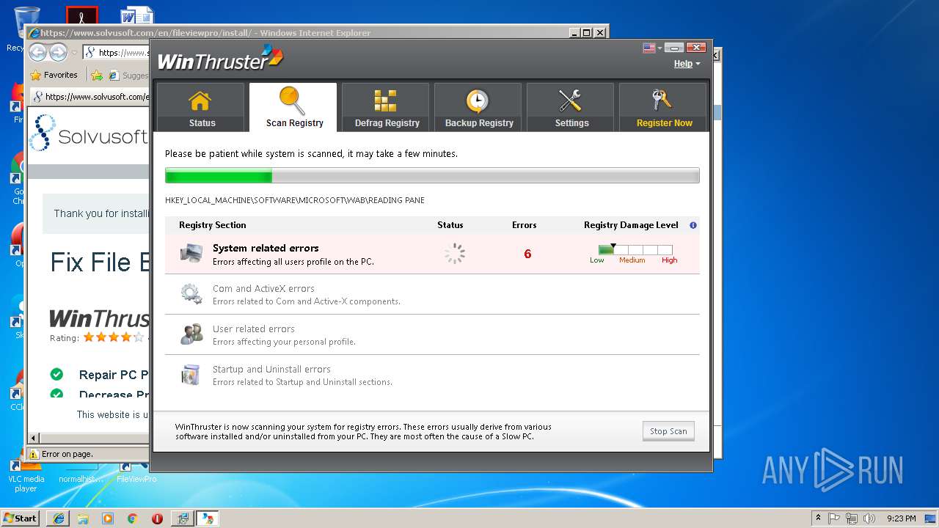
Task: Select the Com and ActiveX errors row title
Action: (263, 288)
